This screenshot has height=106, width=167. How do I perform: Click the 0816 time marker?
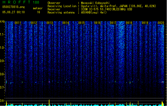click(97, 23)
